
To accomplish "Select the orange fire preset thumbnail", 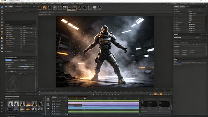I will [x=45, y=8].
